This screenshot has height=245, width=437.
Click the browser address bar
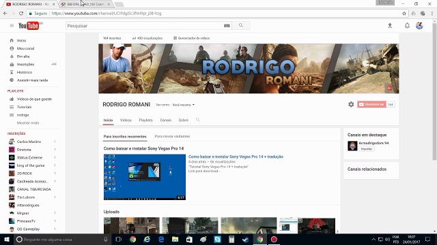pos(217,14)
